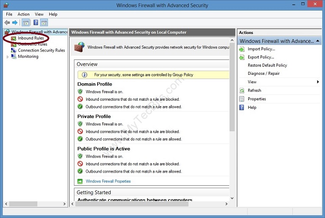Click the Getting Started section heading
325x218 pixels.
point(94,192)
